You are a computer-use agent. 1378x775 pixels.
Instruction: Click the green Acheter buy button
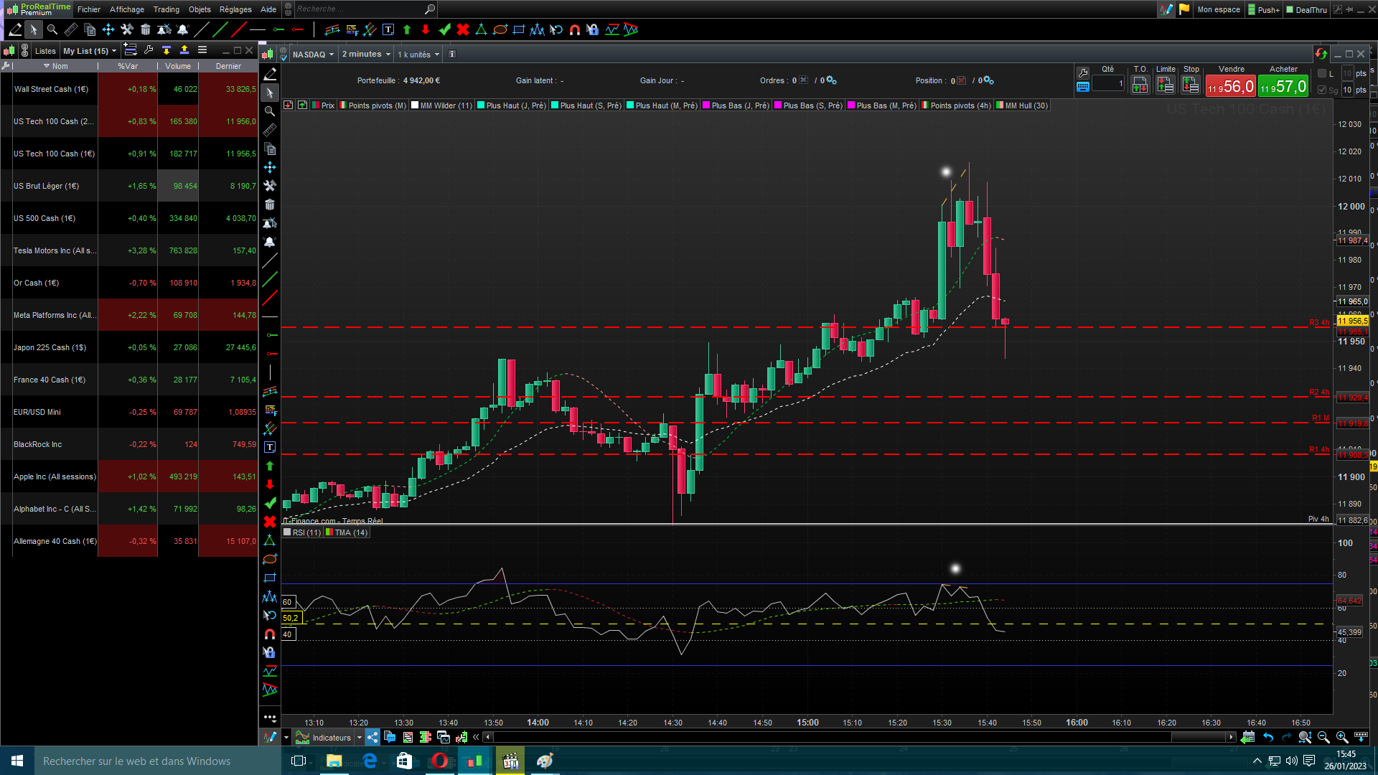pyautogui.click(x=1283, y=87)
